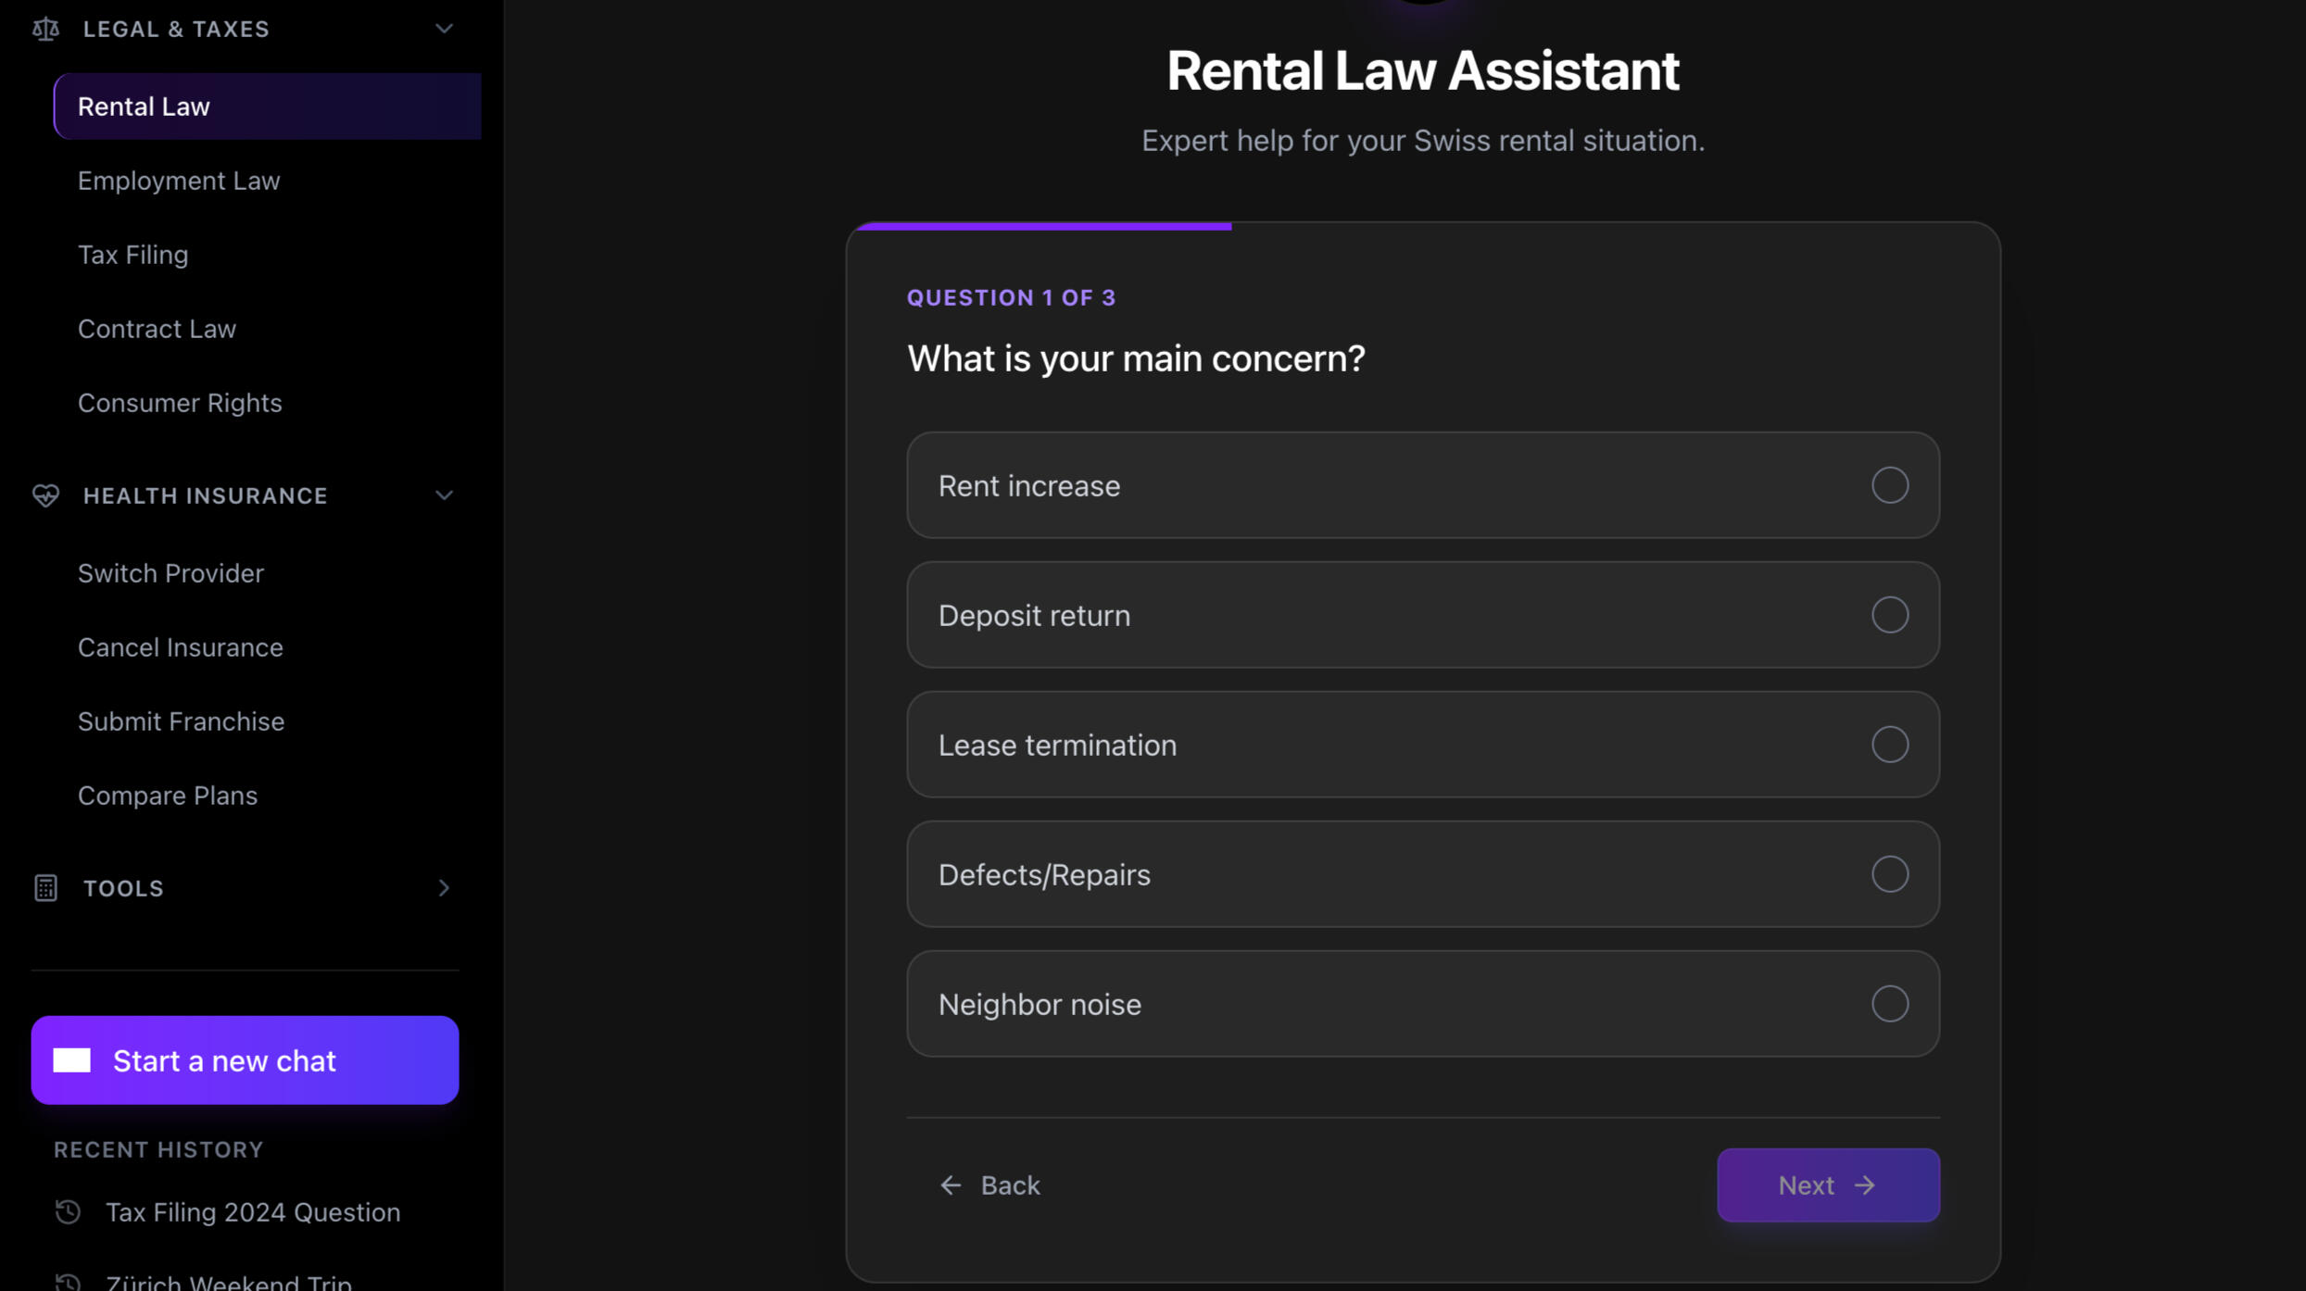Choose the Deposit return radio button
Screen dimensions: 2306x1291
click(1889, 615)
